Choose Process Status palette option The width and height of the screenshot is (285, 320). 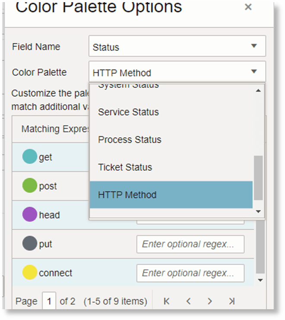point(130,140)
